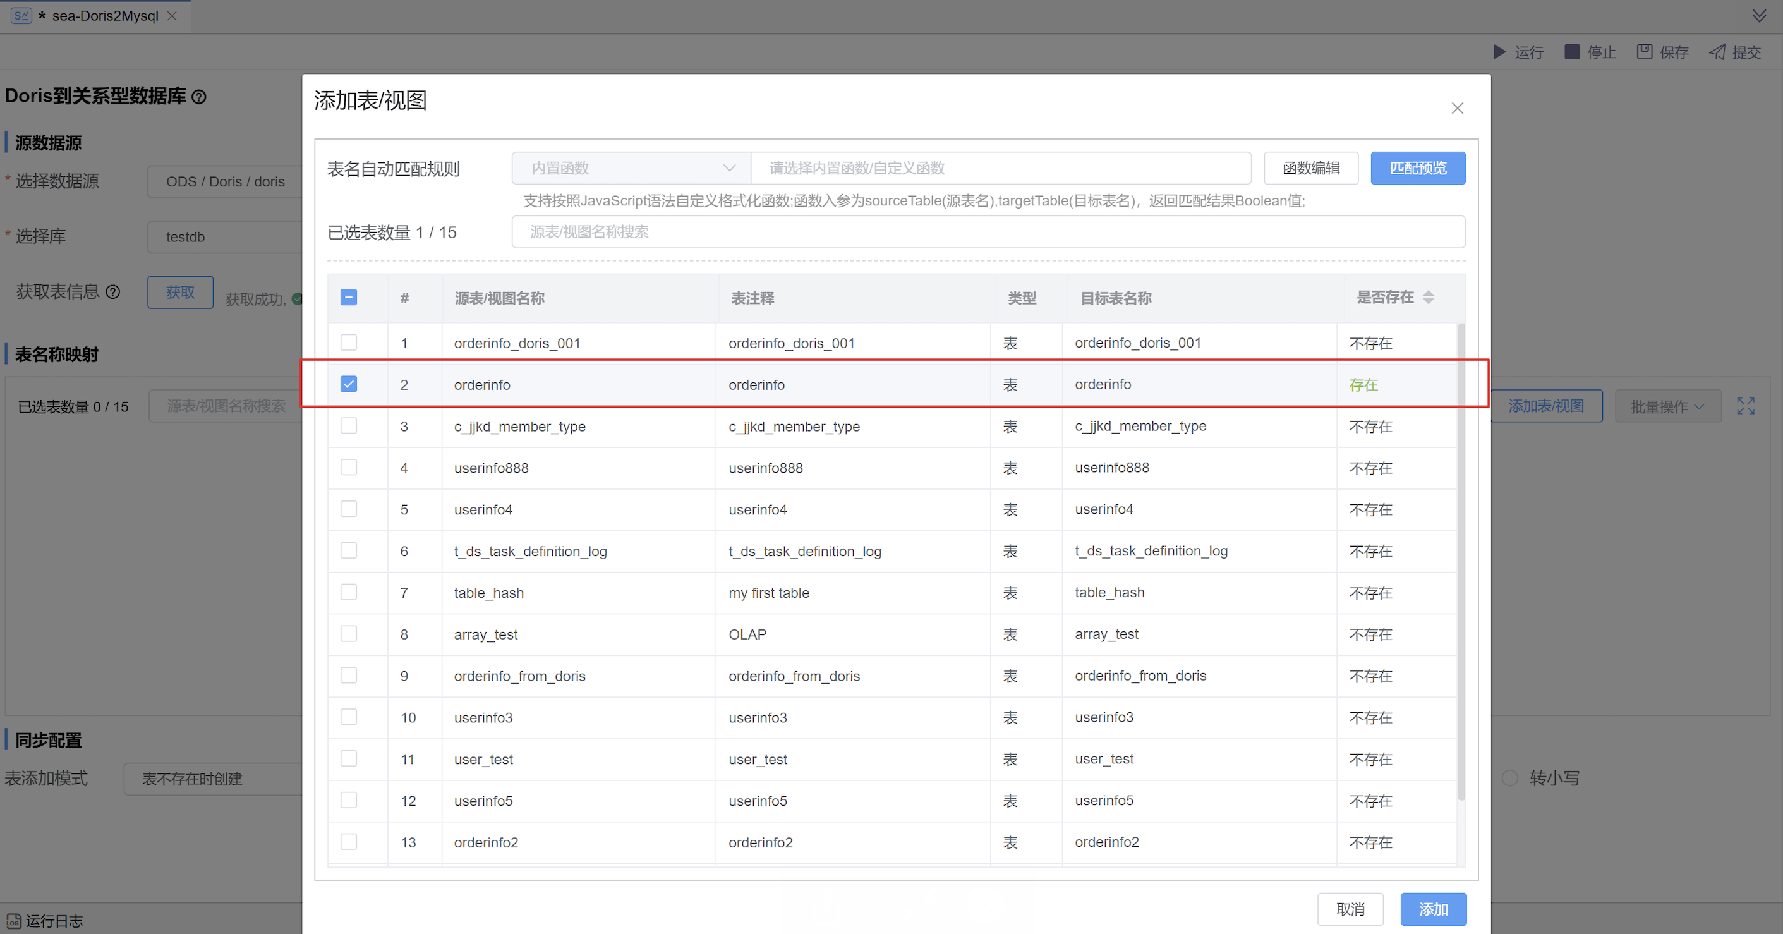Click help icon beside 获取表信息
This screenshot has width=1783, height=934.
113,292
